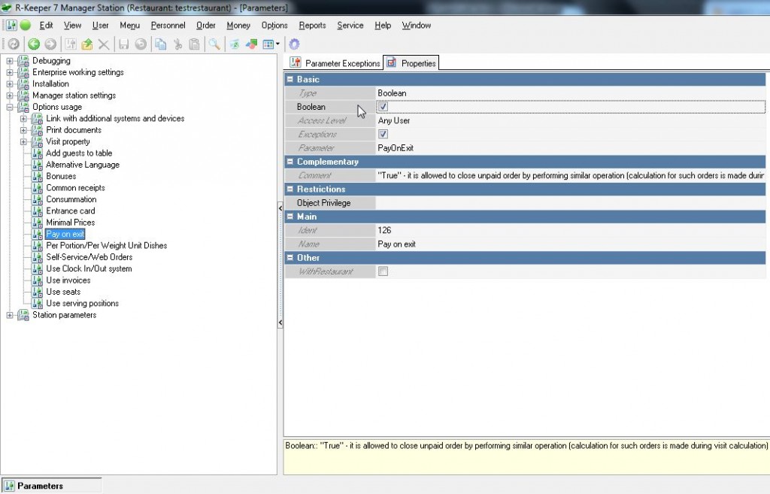Click the colored shapes toolbar icon
The image size is (770, 494).
coord(251,44)
